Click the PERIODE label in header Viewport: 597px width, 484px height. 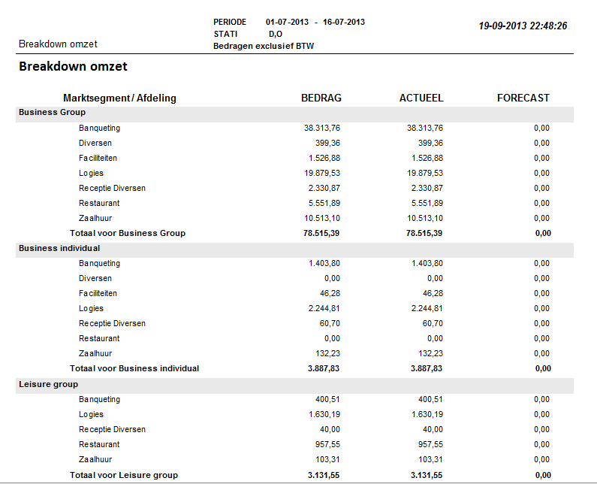pyautogui.click(x=230, y=22)
